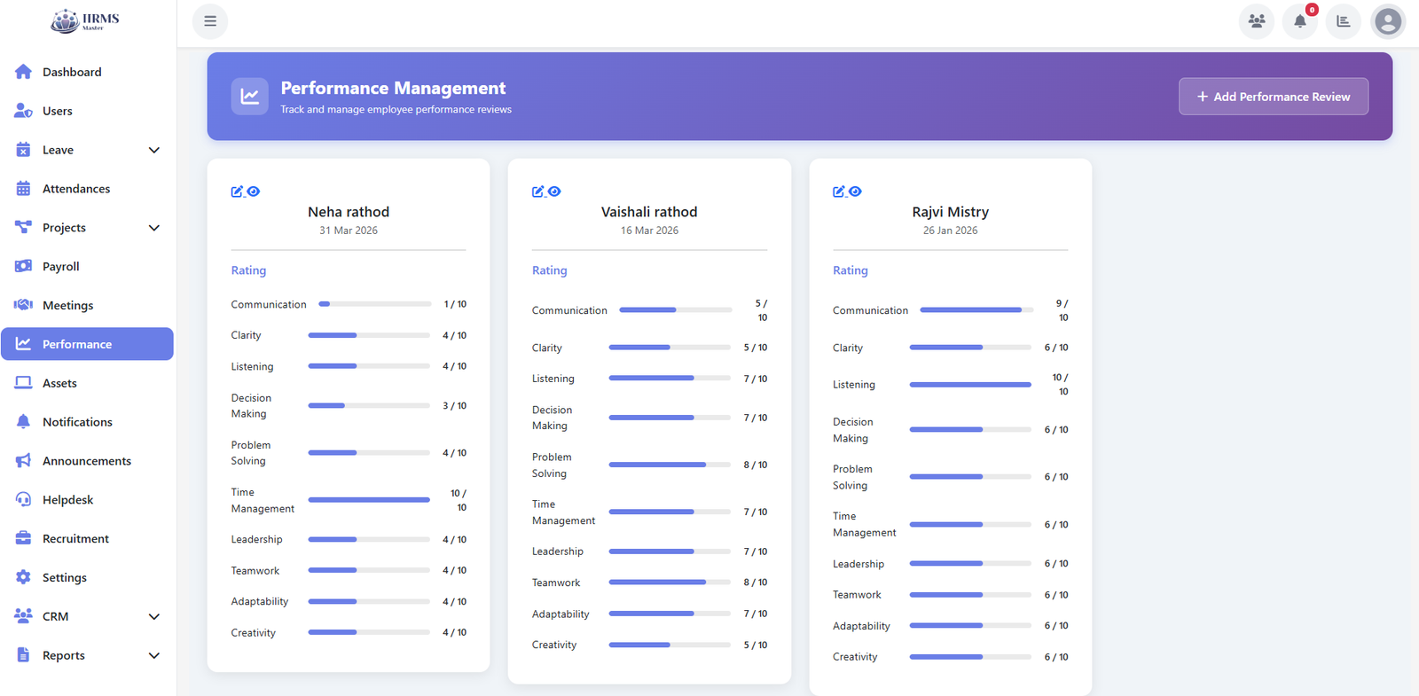
Task: Click the date 26 Jan 2026
Action: [x=950, y=231]
